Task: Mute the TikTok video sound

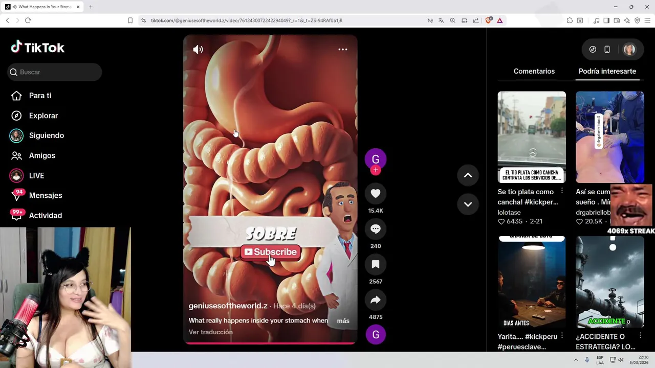Action: point(198,50)
